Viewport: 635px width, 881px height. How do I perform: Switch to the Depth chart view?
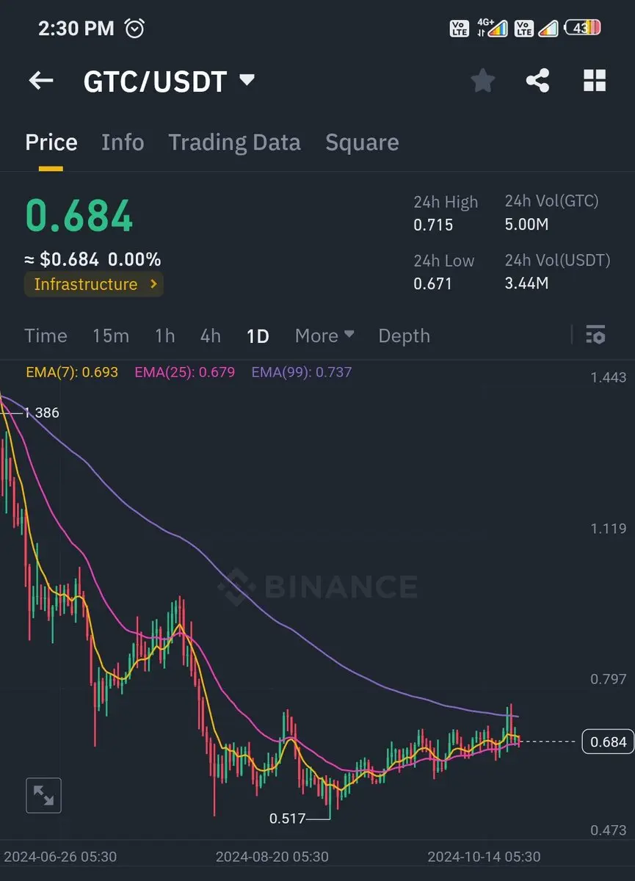tap(404, 336)
